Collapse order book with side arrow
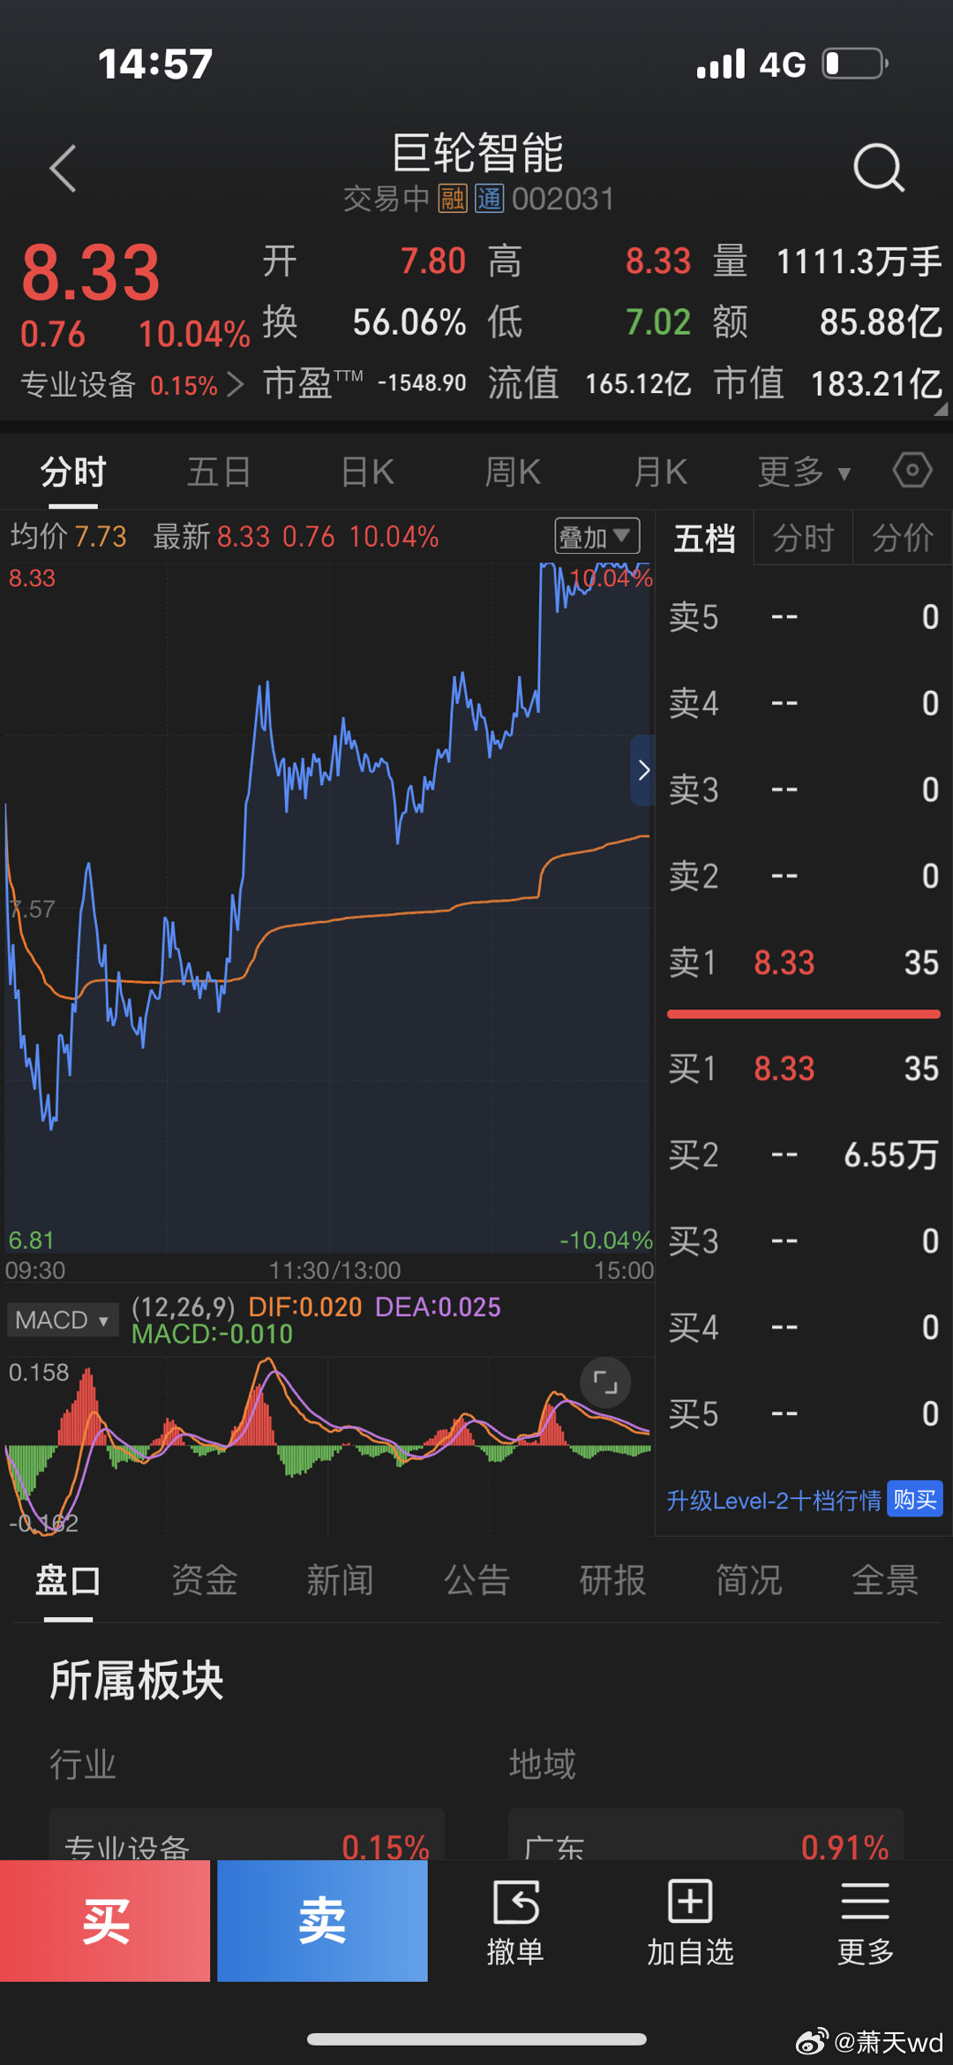Screen dimensions: 953x2065 pyautogui.click(x=643, y=770)
